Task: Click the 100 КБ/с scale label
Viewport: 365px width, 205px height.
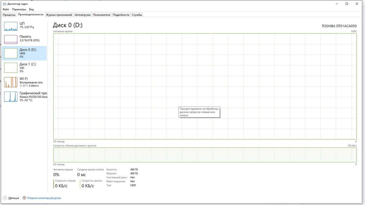Action: tap(352, 146)
